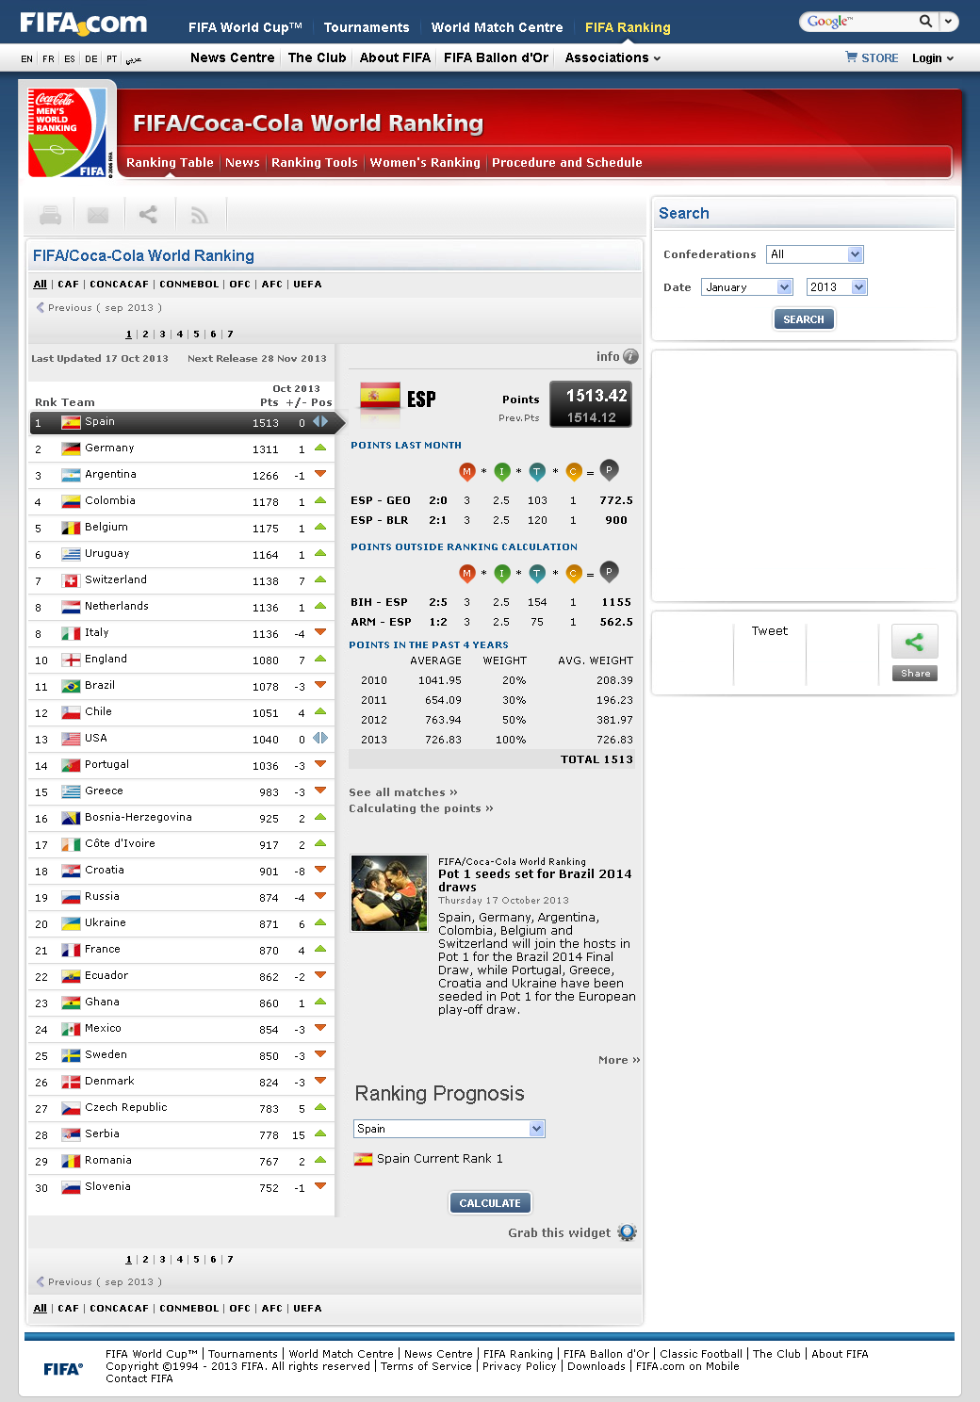The height and width of the screenshot is (1402, 980).
Task: Click the Sweden flag icon
Action: 71,1055
